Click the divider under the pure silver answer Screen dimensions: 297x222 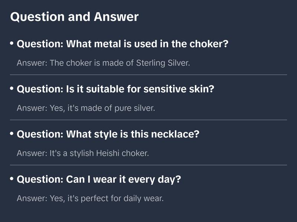point(148,120)
